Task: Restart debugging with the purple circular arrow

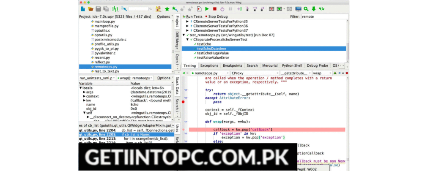Action: click(x=222, y=9)
